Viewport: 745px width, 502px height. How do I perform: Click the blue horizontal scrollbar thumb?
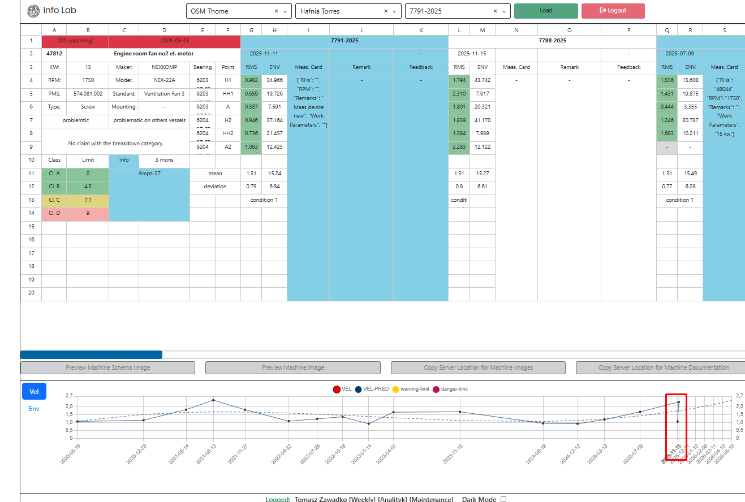tap(91, 354)
